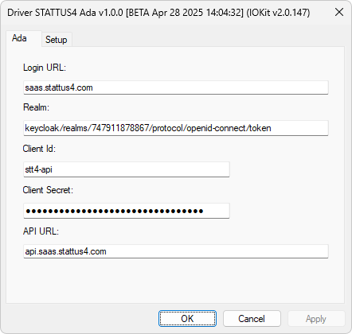This screenshot has width=352, height=334.
Task: Select the Client Id field containing stt4-api
Action: click(x=127, y=169)
